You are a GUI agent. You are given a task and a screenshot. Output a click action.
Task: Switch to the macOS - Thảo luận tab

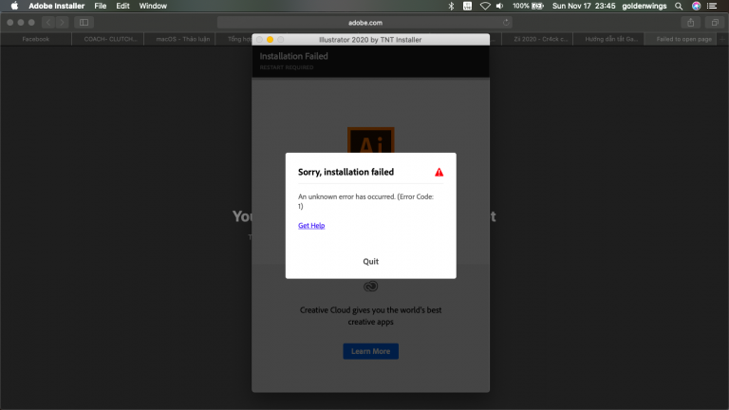point(182,39)
